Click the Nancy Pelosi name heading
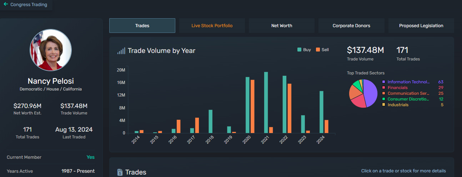 coord(51,81)
